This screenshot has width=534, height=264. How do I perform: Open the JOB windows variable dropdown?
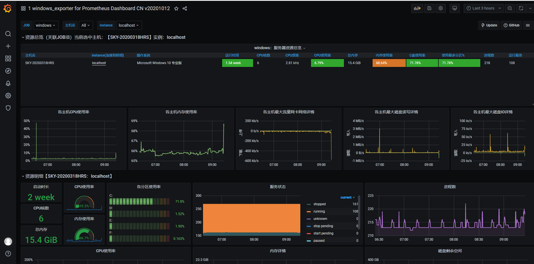[x=46, y=25]
